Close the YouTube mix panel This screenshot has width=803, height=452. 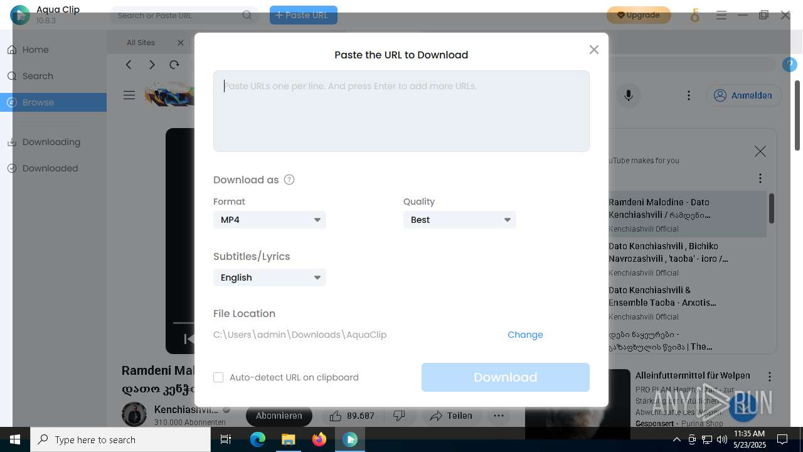coord(760,151)
